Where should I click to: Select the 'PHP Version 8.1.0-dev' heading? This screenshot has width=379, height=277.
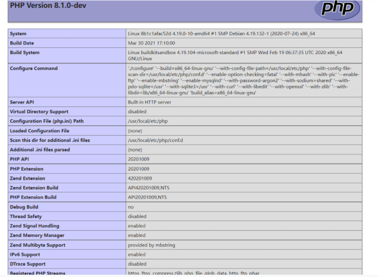click(x=48, y=5)
